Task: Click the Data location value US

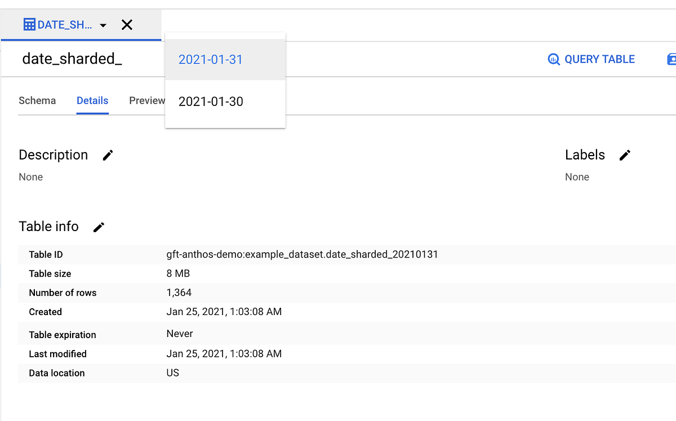Action: pos(172,373)
